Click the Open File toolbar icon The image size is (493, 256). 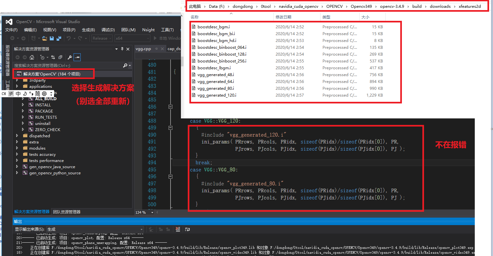point(44,38)
